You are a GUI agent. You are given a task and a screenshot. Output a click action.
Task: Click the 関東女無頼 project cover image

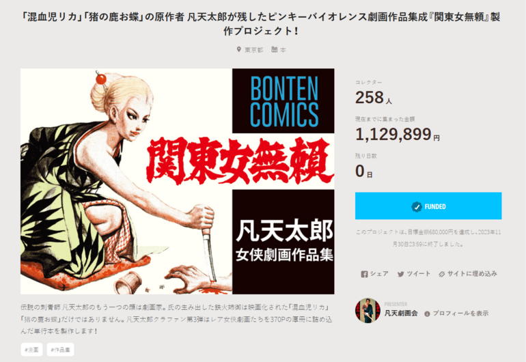[x=177, y=182]
